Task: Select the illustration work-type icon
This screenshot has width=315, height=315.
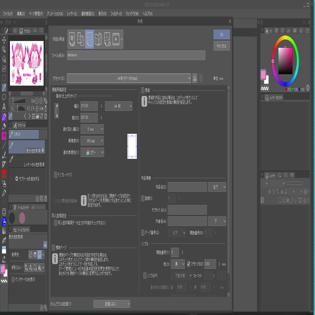Action: tap(72, 39)
